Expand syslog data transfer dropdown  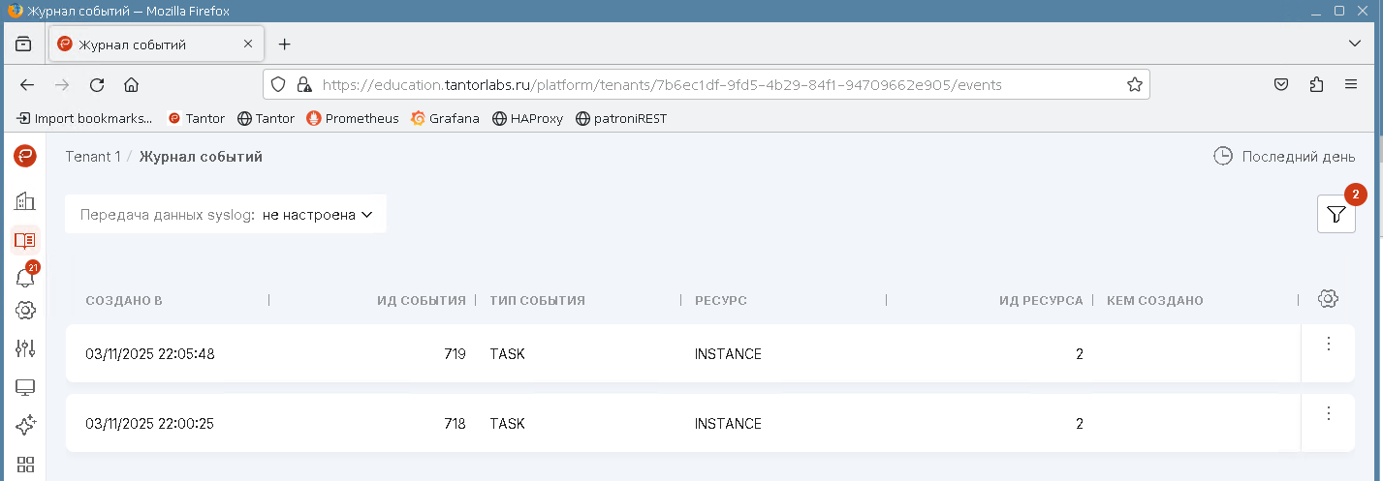(x=317, y=215)
